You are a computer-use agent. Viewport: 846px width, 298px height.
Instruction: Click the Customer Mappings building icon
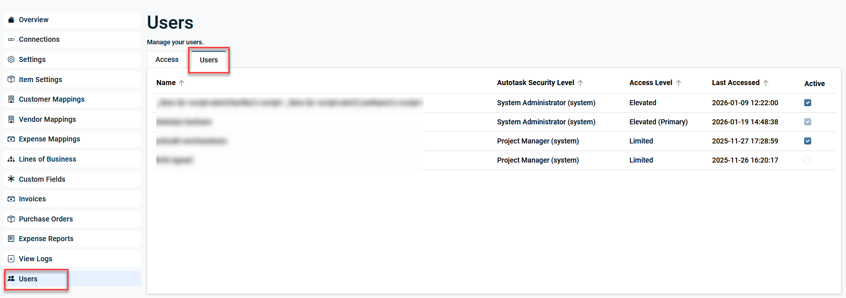(x=11, y=99)
